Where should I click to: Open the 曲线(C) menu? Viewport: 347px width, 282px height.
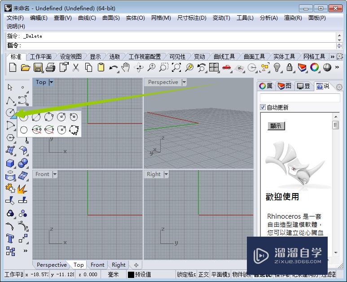point(87,18)
